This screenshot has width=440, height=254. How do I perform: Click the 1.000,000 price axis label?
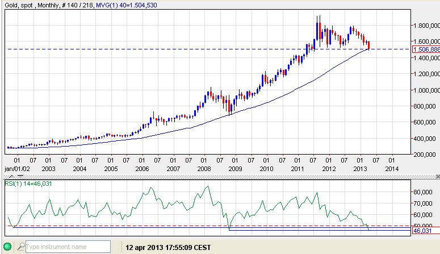pos(426,90)
